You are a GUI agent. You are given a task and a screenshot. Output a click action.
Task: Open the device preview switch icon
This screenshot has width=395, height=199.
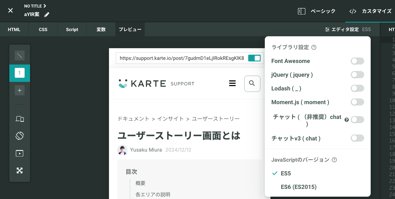click(20, 119)
